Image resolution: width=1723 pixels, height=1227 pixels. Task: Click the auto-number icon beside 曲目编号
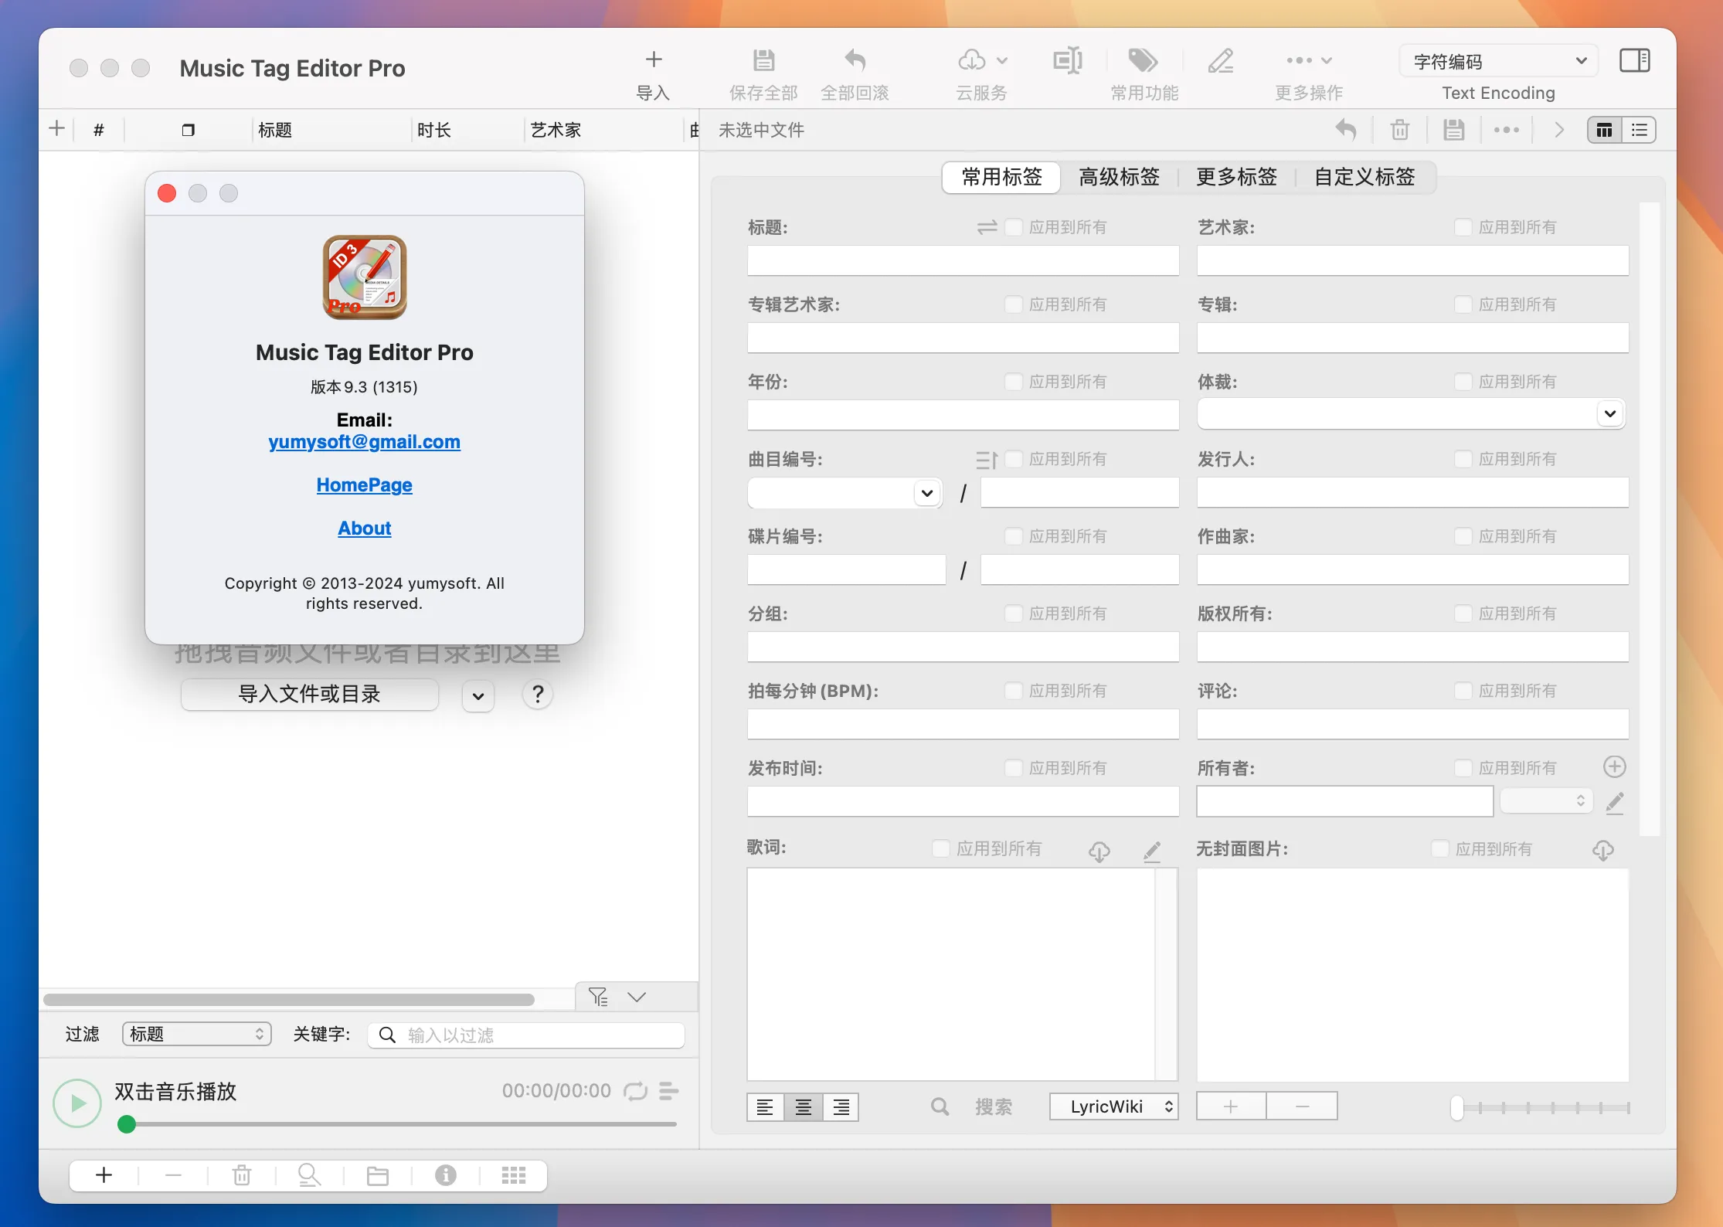[987, 460]
